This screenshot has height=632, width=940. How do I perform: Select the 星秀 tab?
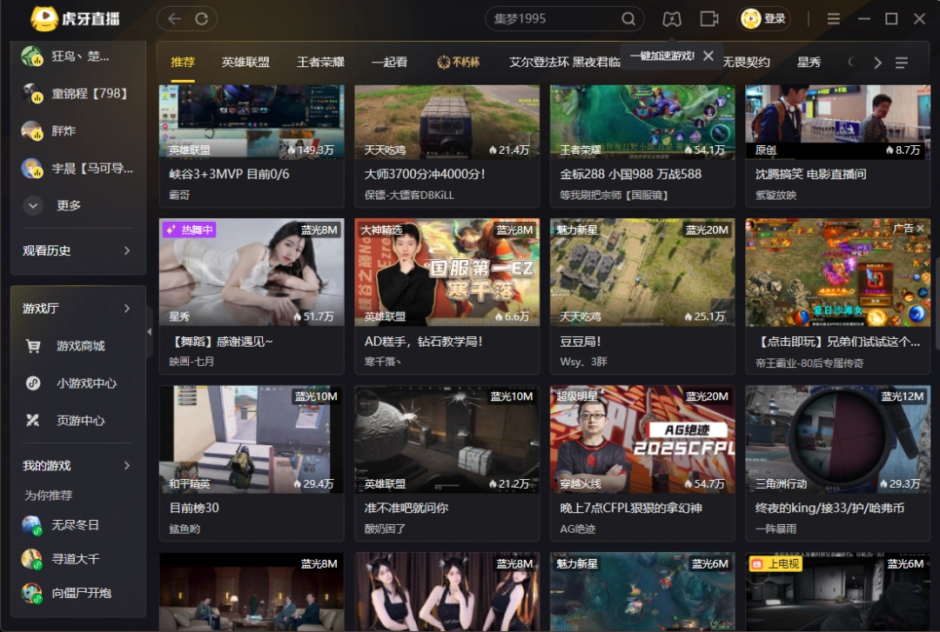[x=809, y=63]
